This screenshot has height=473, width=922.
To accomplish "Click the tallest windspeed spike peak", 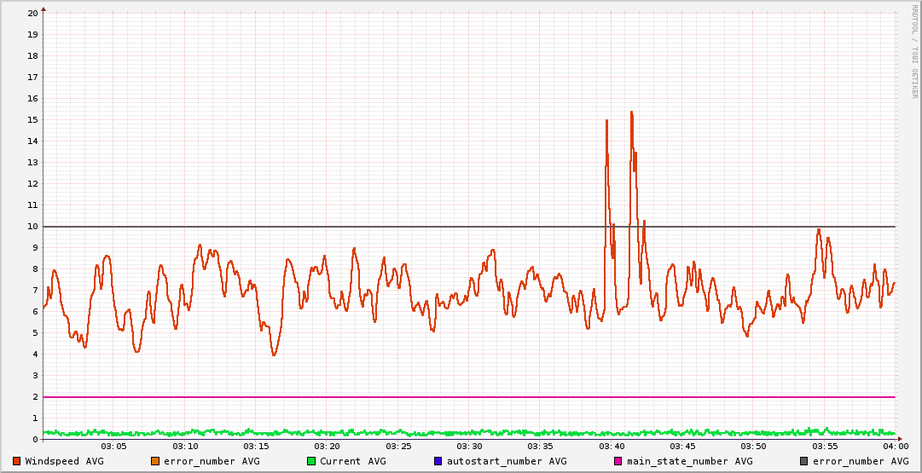I will pos(631,112).
